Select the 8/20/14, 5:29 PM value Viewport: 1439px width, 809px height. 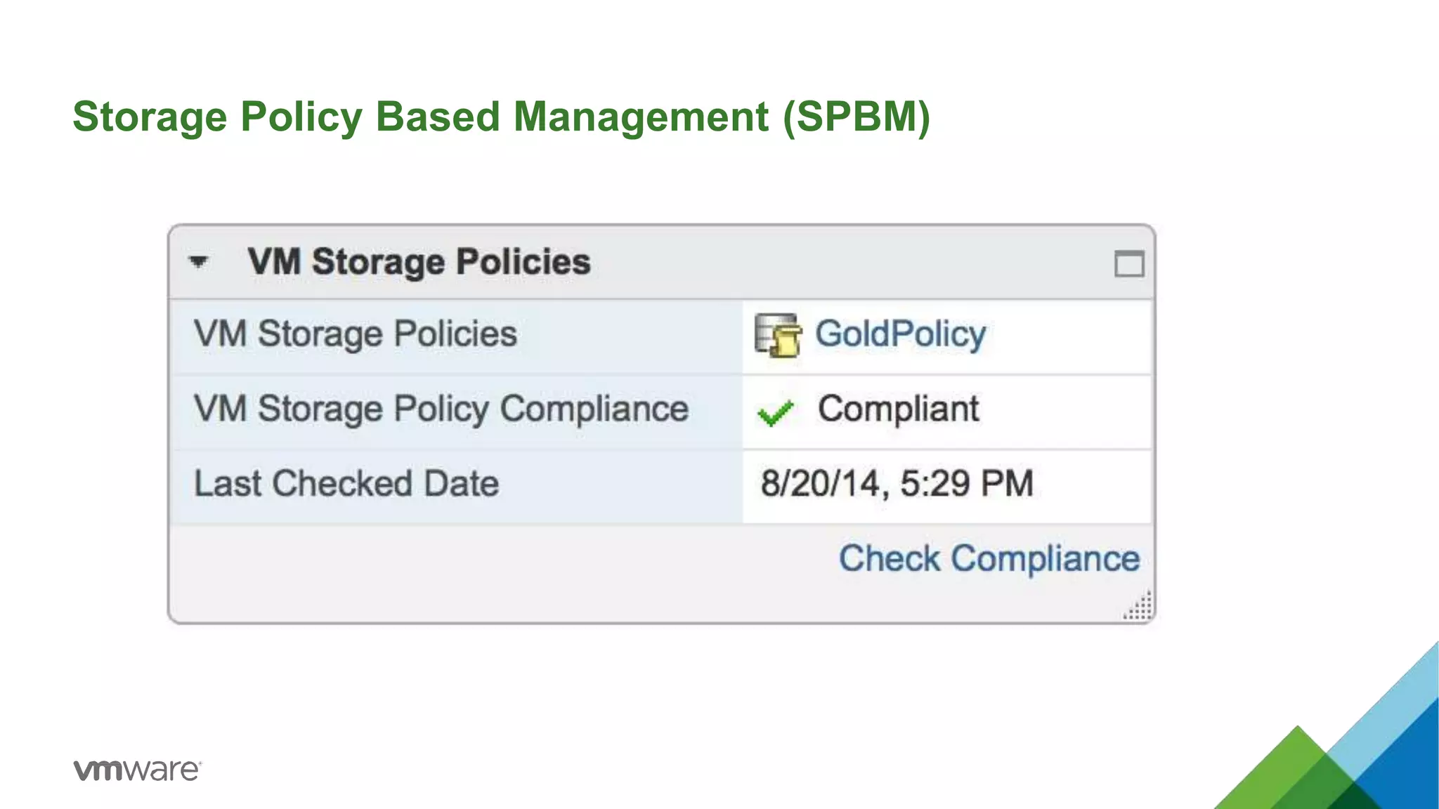897,484
